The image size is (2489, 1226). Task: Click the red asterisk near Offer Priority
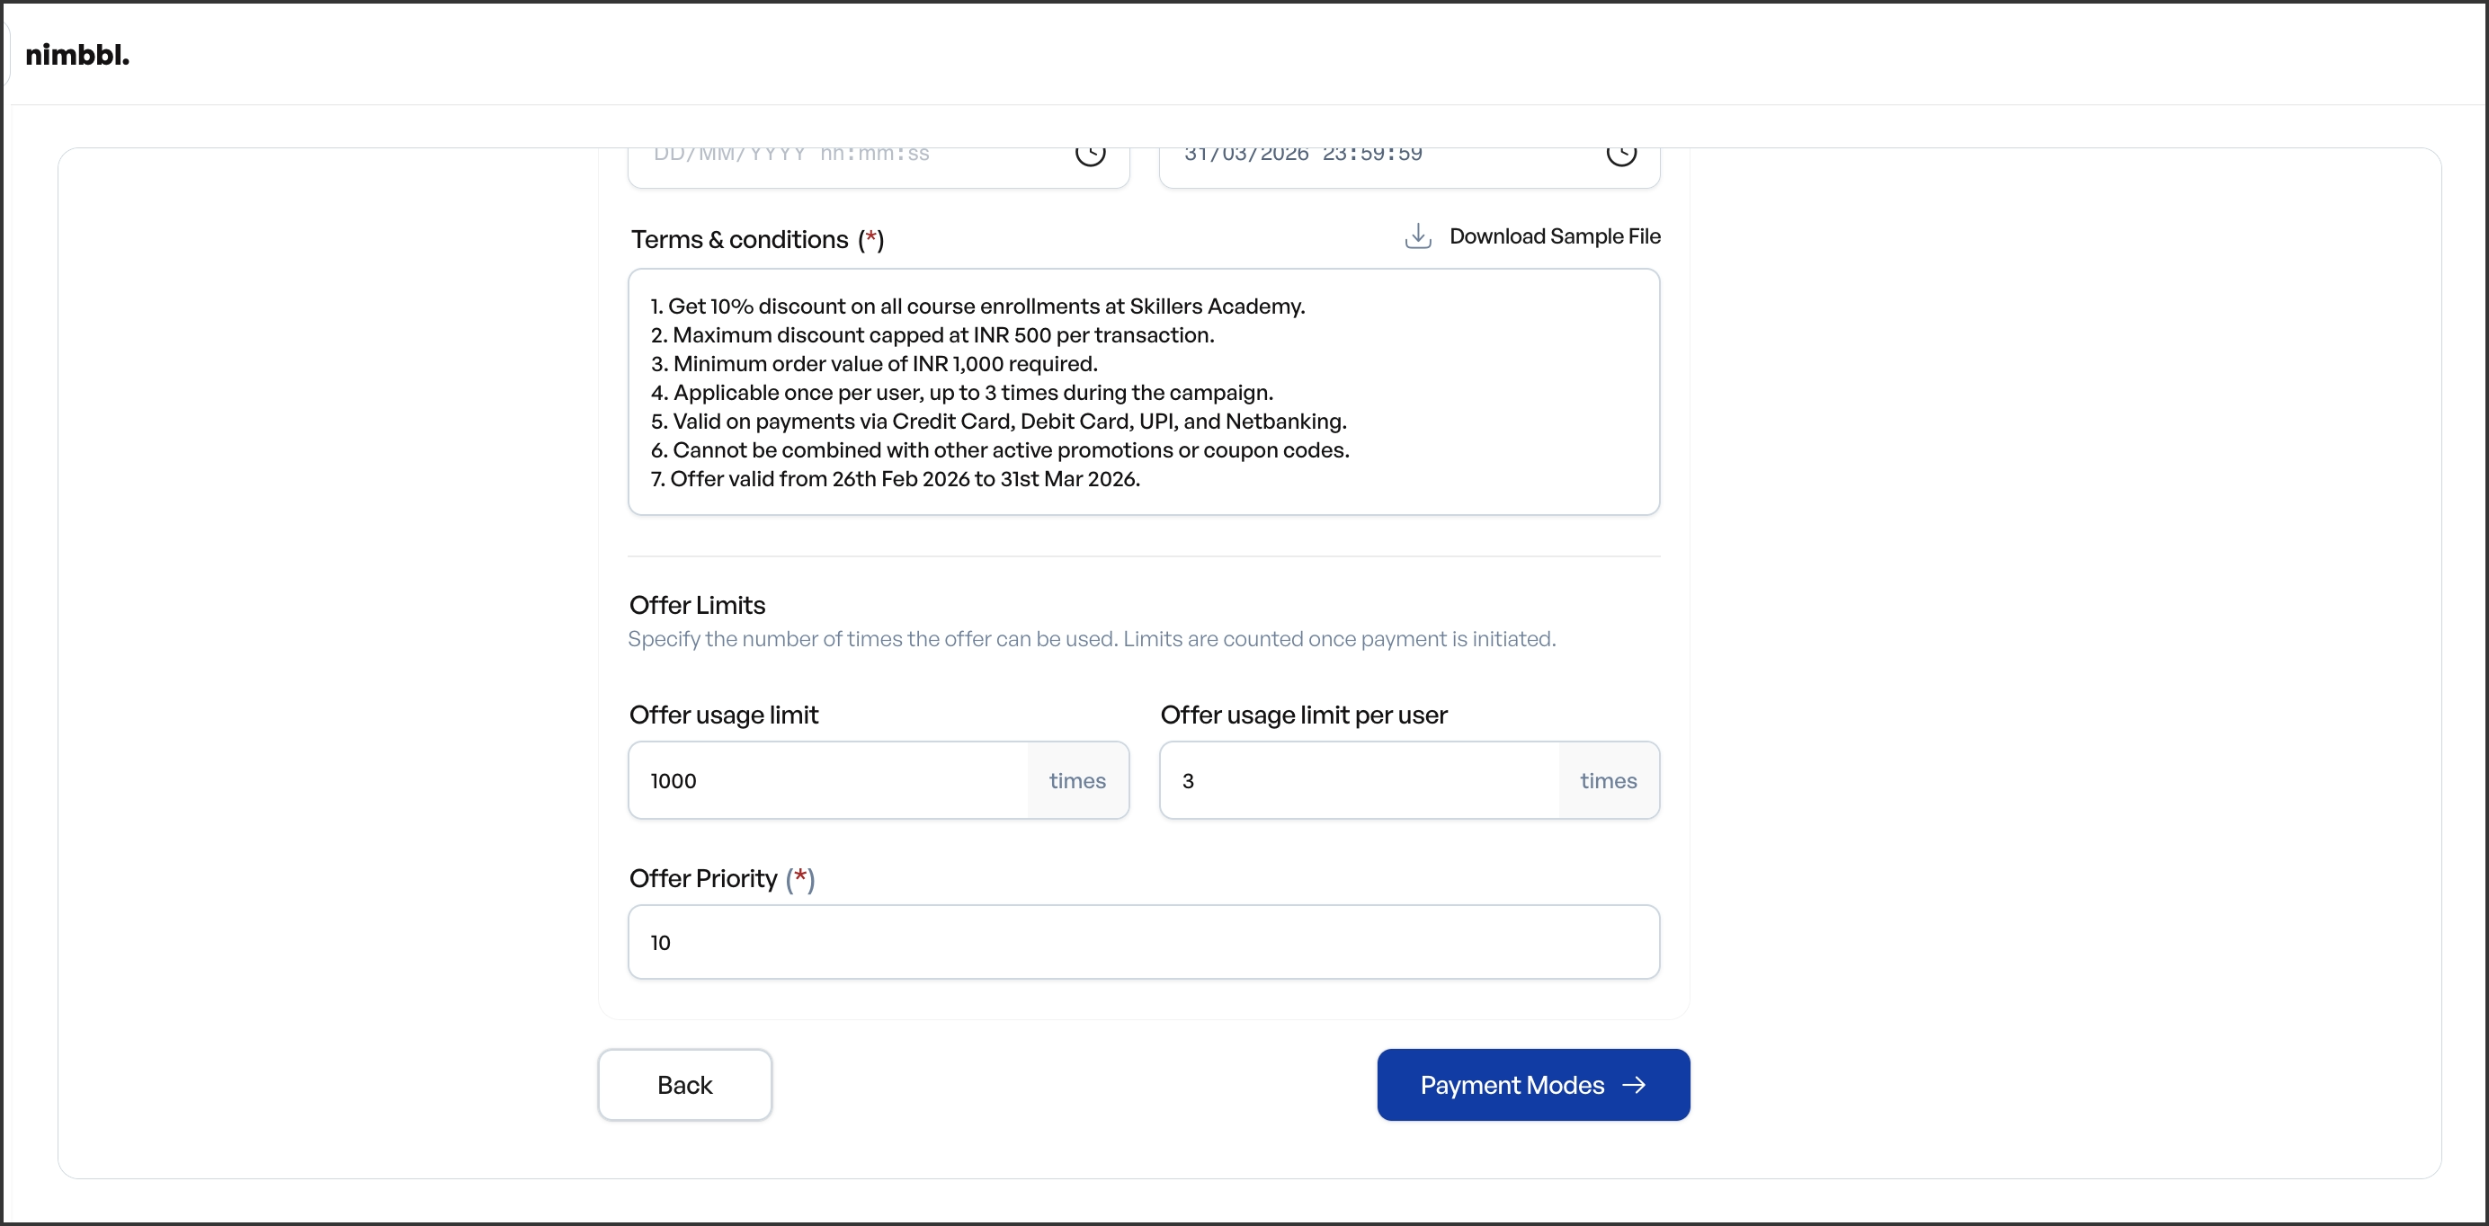point(800,879)
